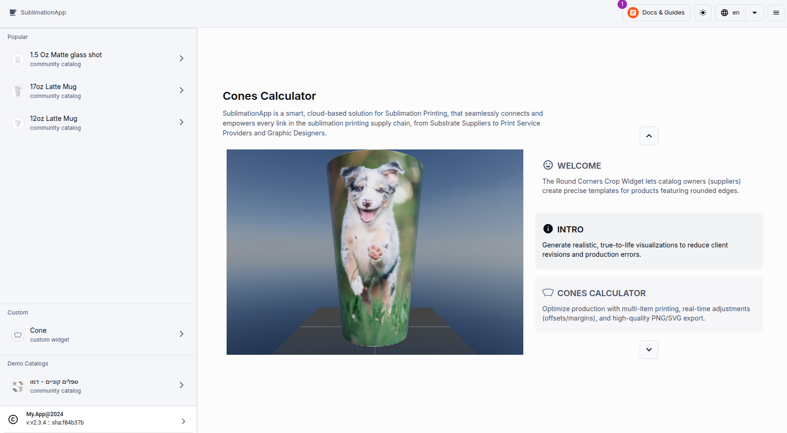Screen dimensions: 787x433
Task: Open the hamburger menu icon
Action: point(776,13)
